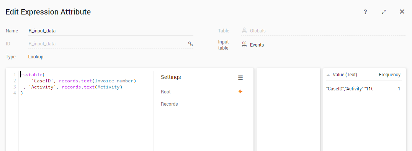Screen dimensions: 412x151
Task: Click the Value (Text) column header
Action: (x=345, y=75)
